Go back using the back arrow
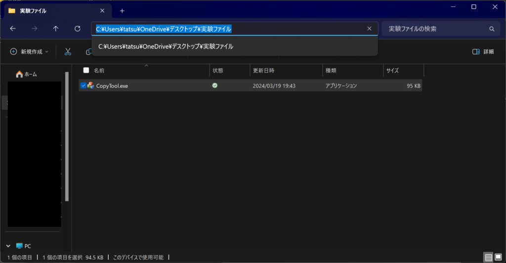506x263 pixels. click(13, 29)
